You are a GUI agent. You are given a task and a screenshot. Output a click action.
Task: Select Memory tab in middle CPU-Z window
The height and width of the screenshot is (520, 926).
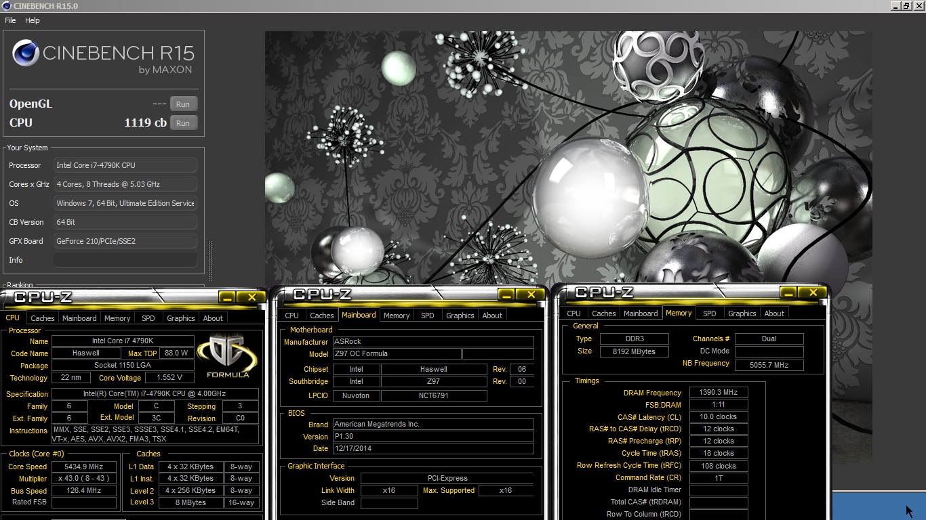coord(397,316)
